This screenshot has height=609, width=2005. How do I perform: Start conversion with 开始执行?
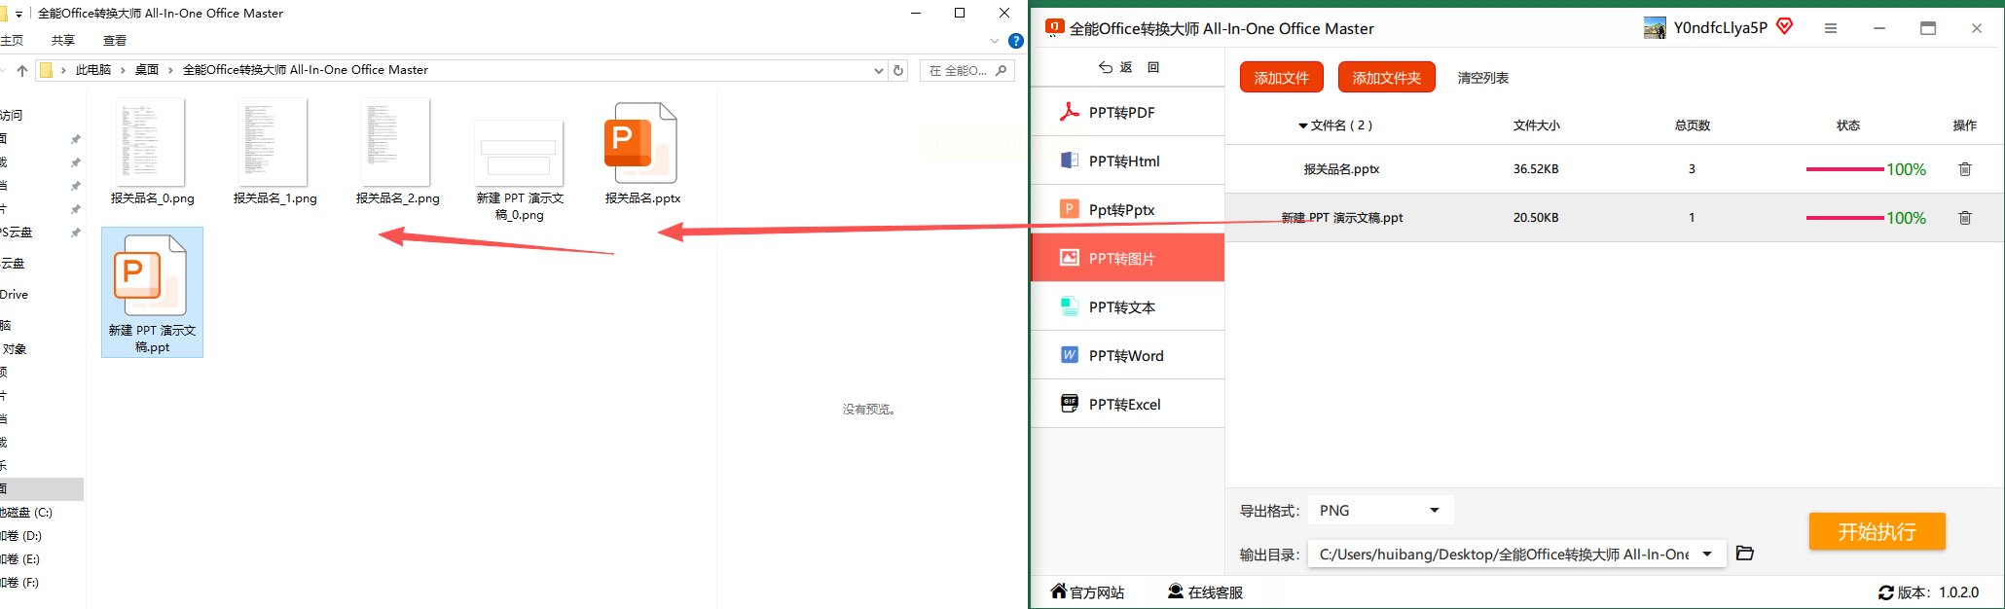[1877, 531]
